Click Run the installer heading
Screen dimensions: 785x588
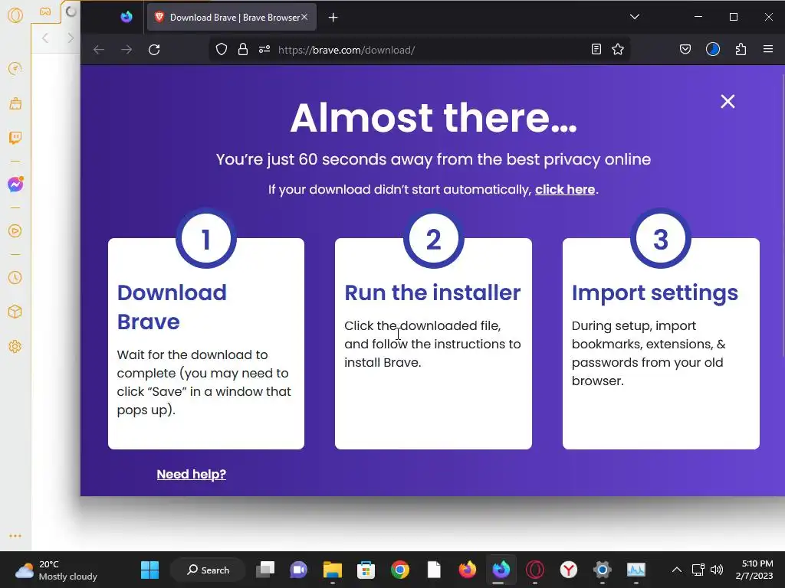(x=432, y=292)
